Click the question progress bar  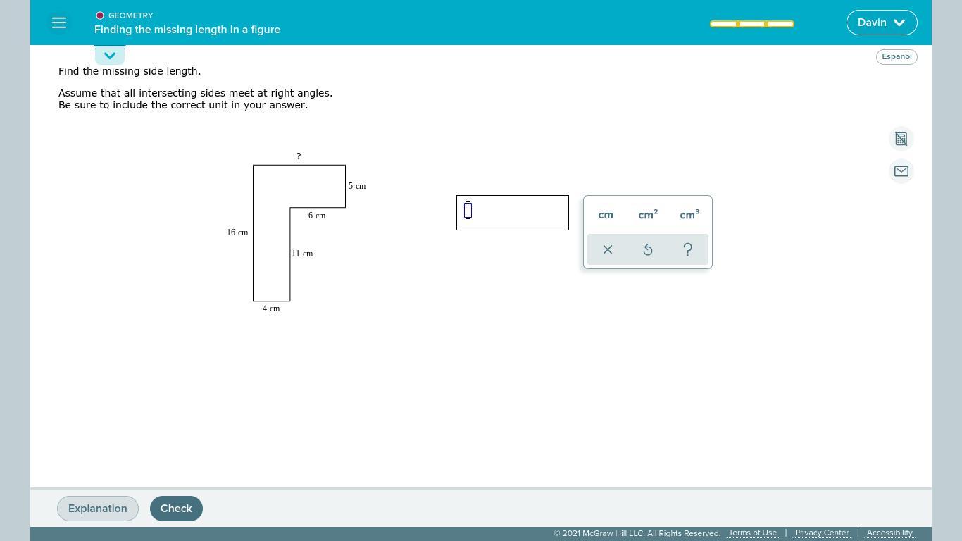coord(752,24)
